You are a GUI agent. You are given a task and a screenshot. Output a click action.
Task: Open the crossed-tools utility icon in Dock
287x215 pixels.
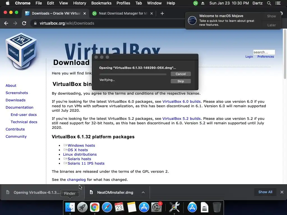click(x=174, y=207)
